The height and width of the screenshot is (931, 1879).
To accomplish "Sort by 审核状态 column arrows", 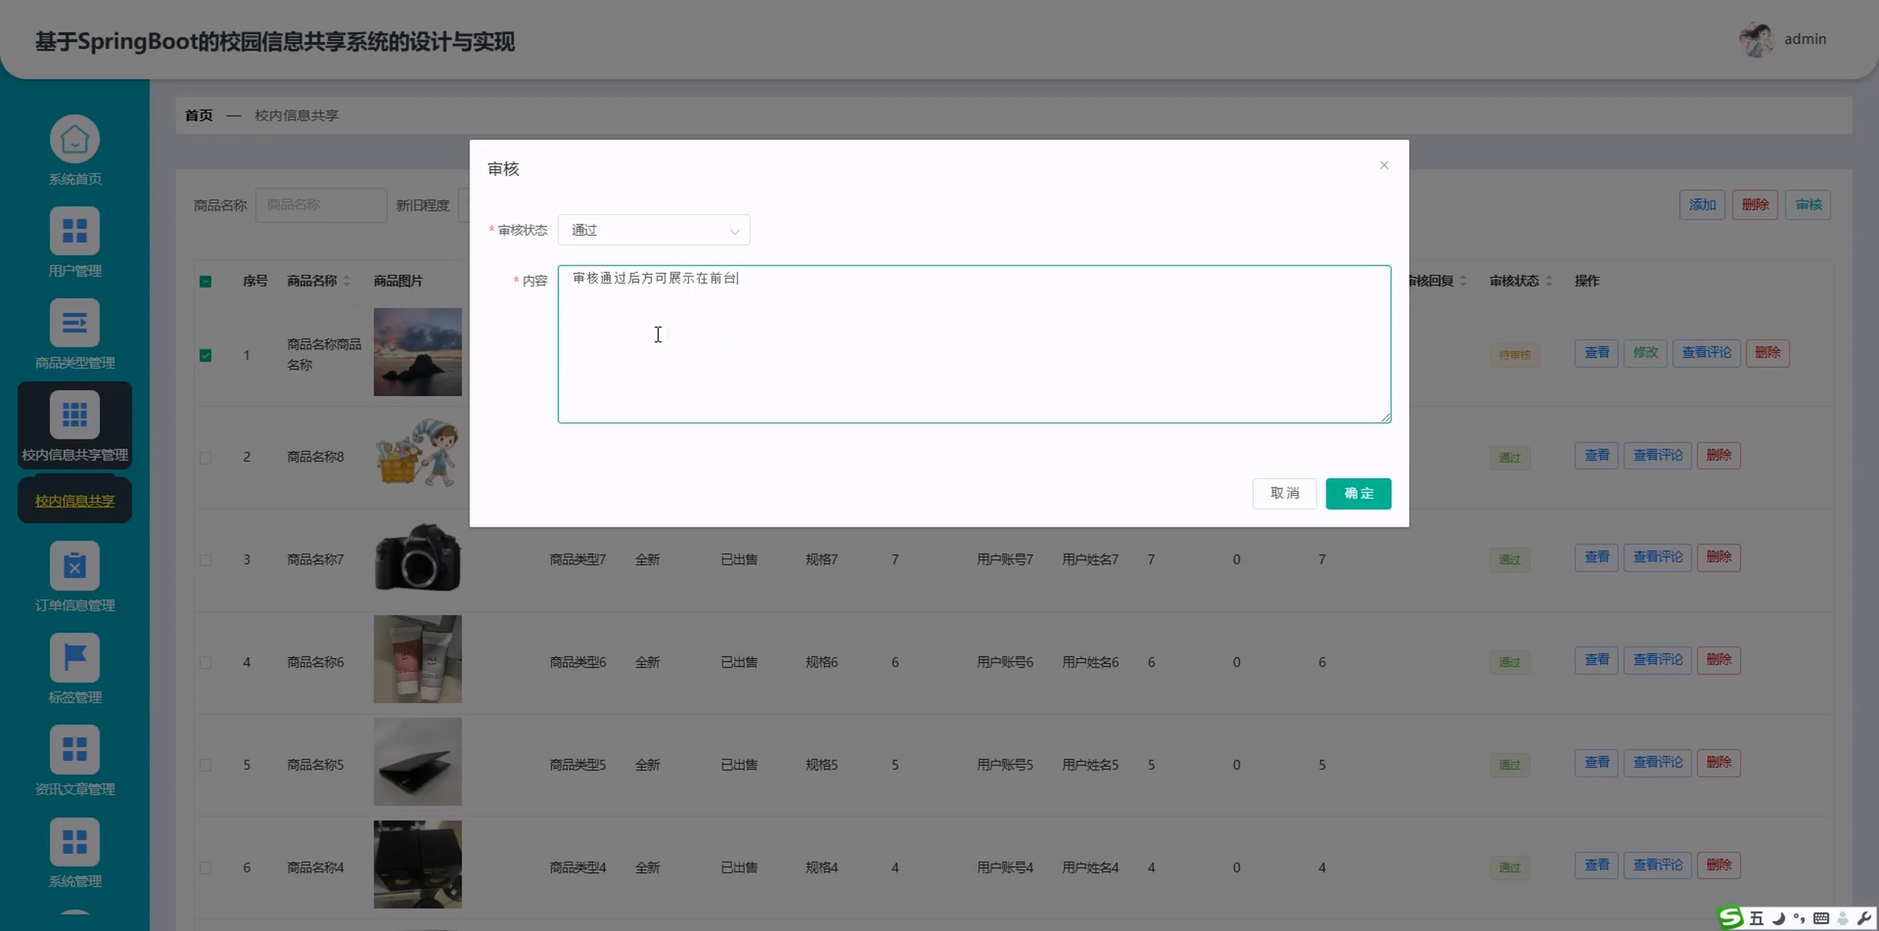I will click(1549, 281).
